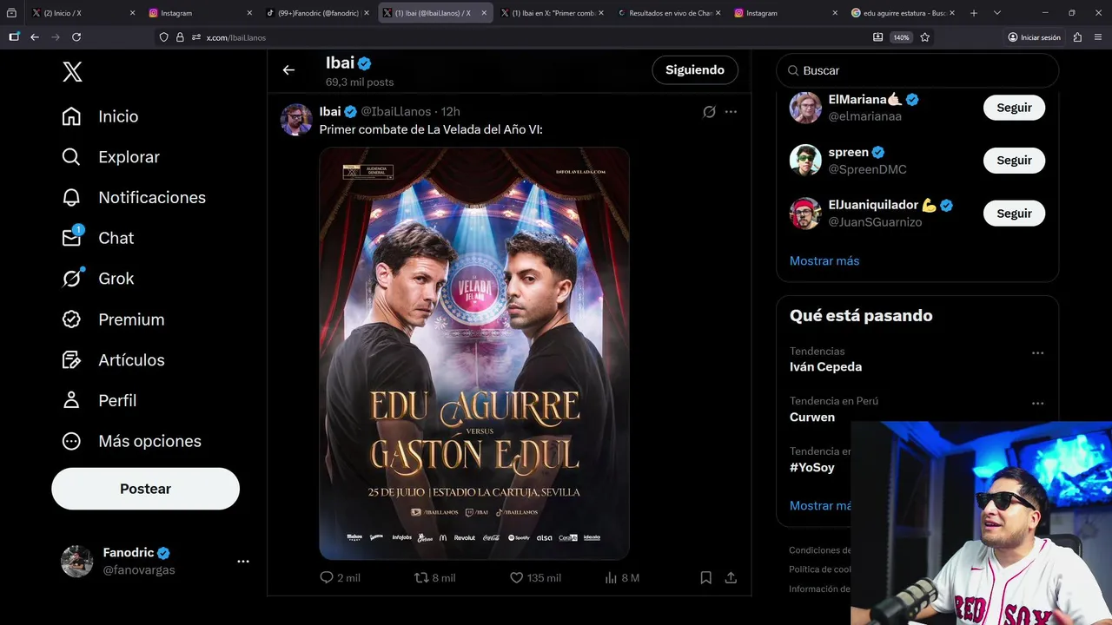Image resolution: width=1112 pixels, height=625 pixels.
Task: Bookmark Ibai's post
Action: click(705, 577)
